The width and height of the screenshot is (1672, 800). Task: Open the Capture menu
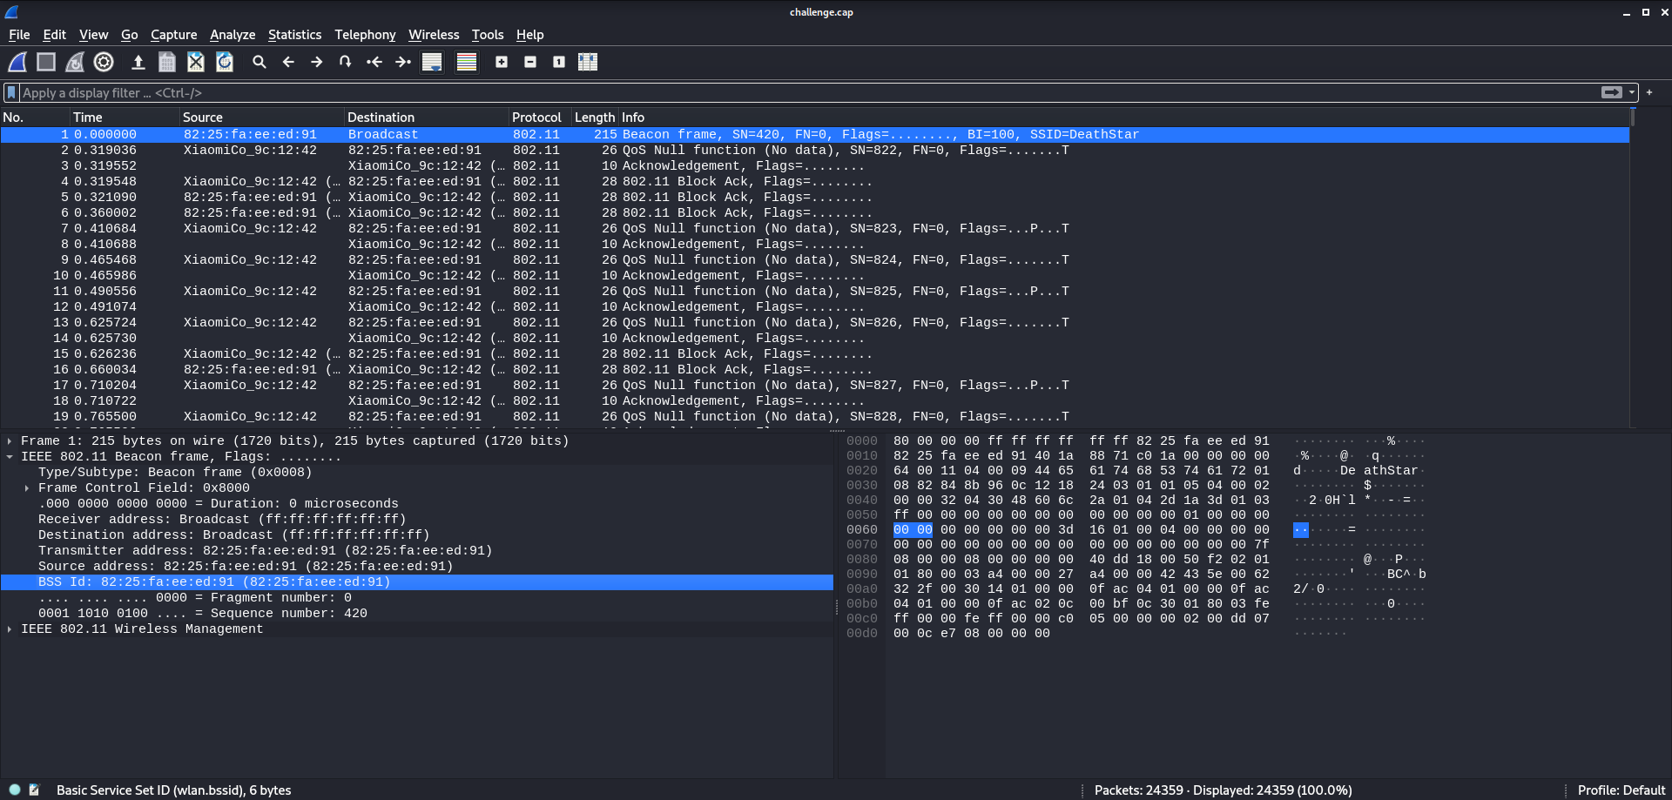[173, 35]
